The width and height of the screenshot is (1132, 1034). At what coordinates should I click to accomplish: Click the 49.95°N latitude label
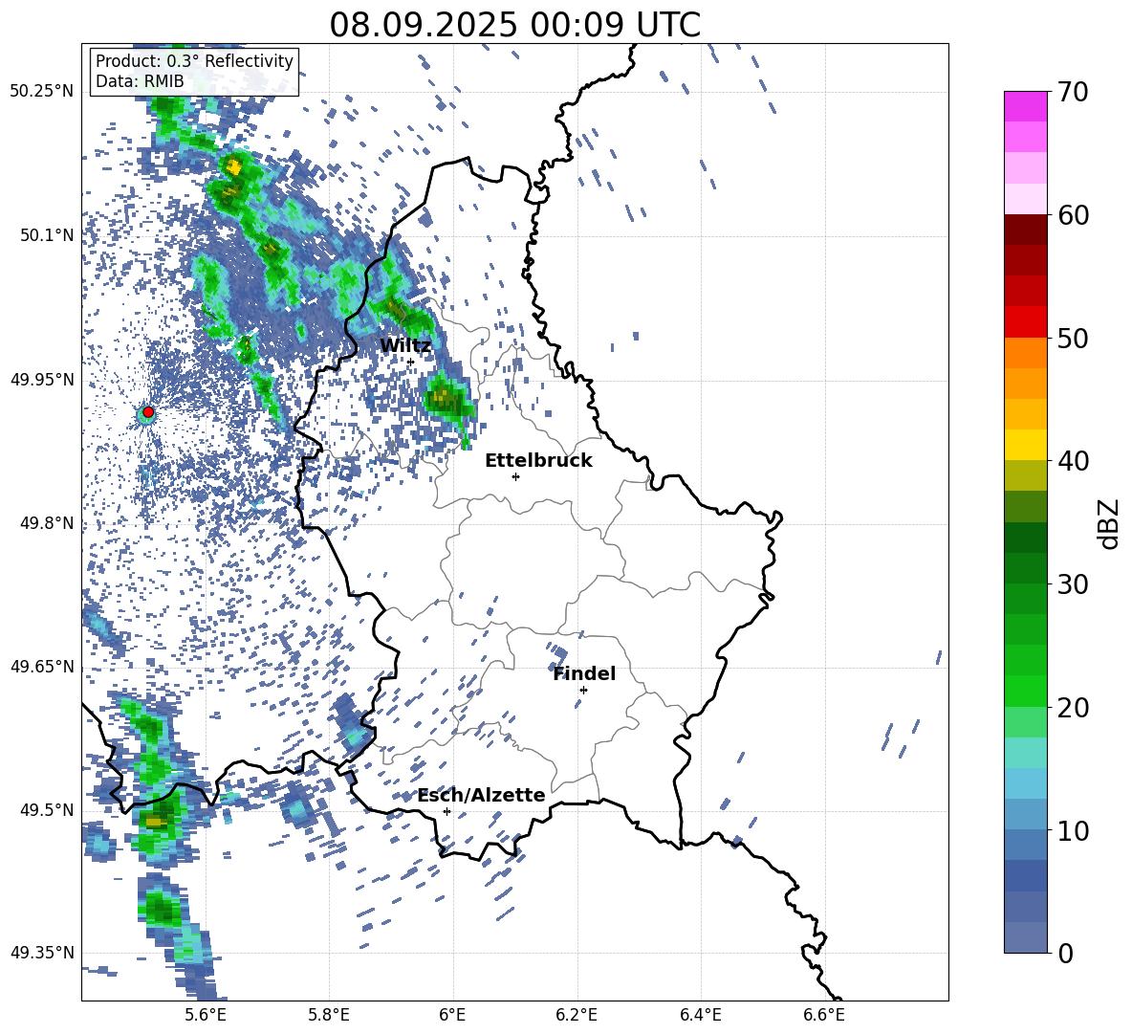coord(42,379)
